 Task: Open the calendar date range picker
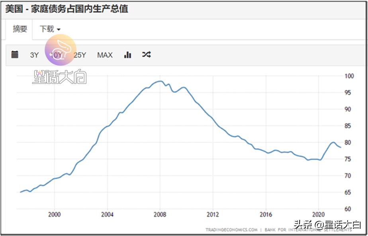click(x=15, y=54)
